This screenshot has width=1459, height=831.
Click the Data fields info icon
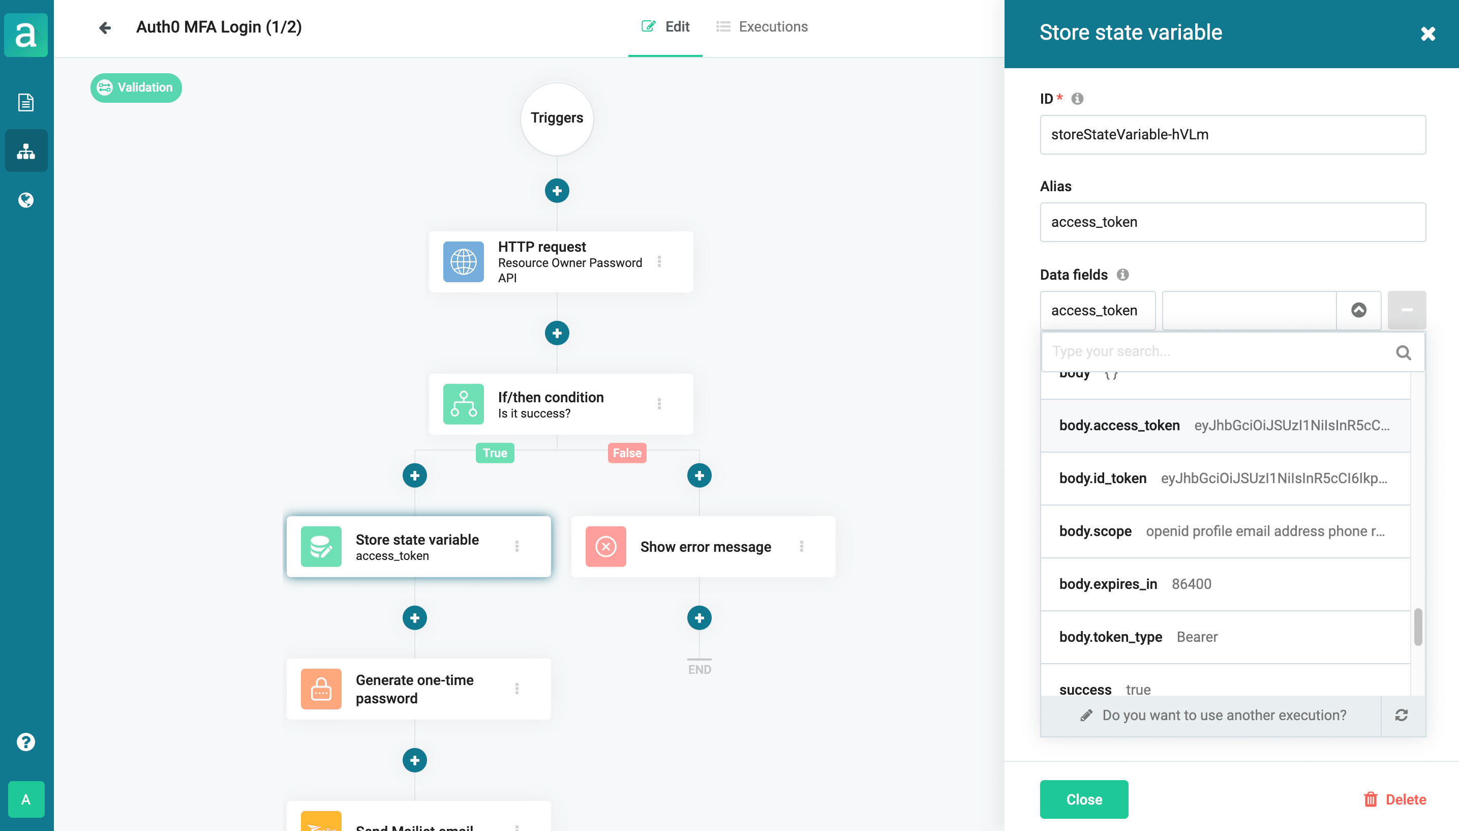(x=1122, y=275)
